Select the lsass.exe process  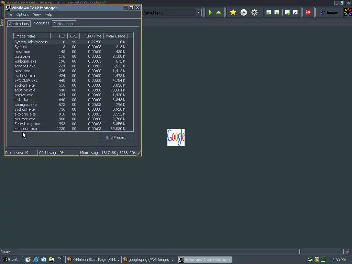point(70,71)
